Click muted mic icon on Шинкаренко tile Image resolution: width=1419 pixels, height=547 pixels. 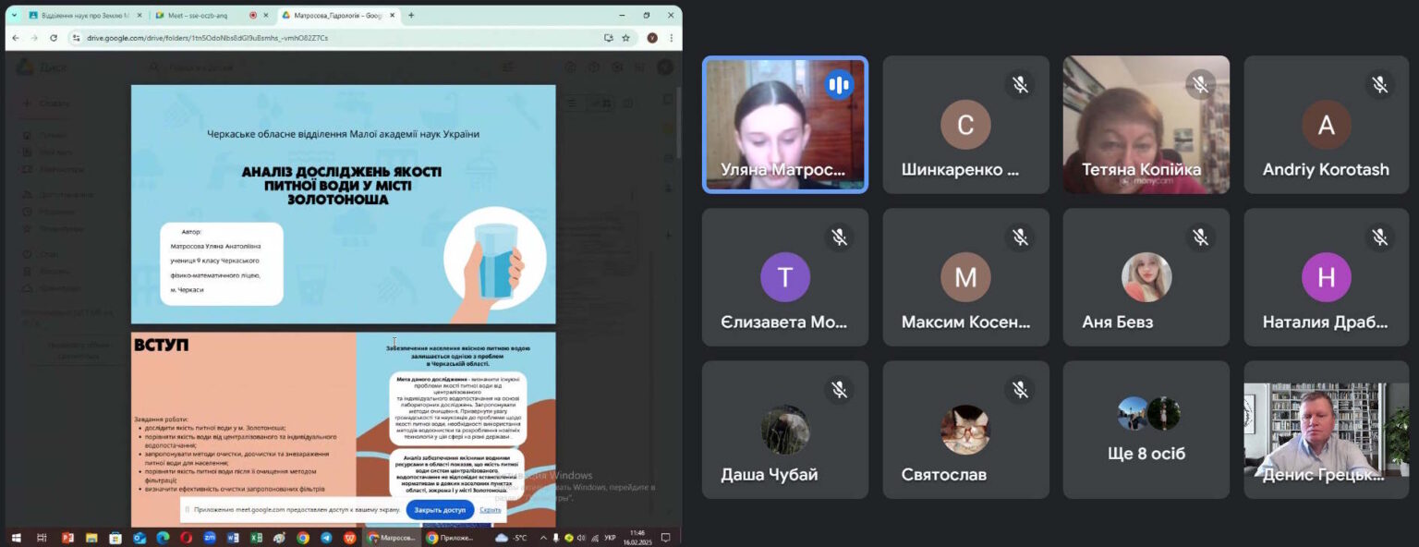[x=1020, y=85]
